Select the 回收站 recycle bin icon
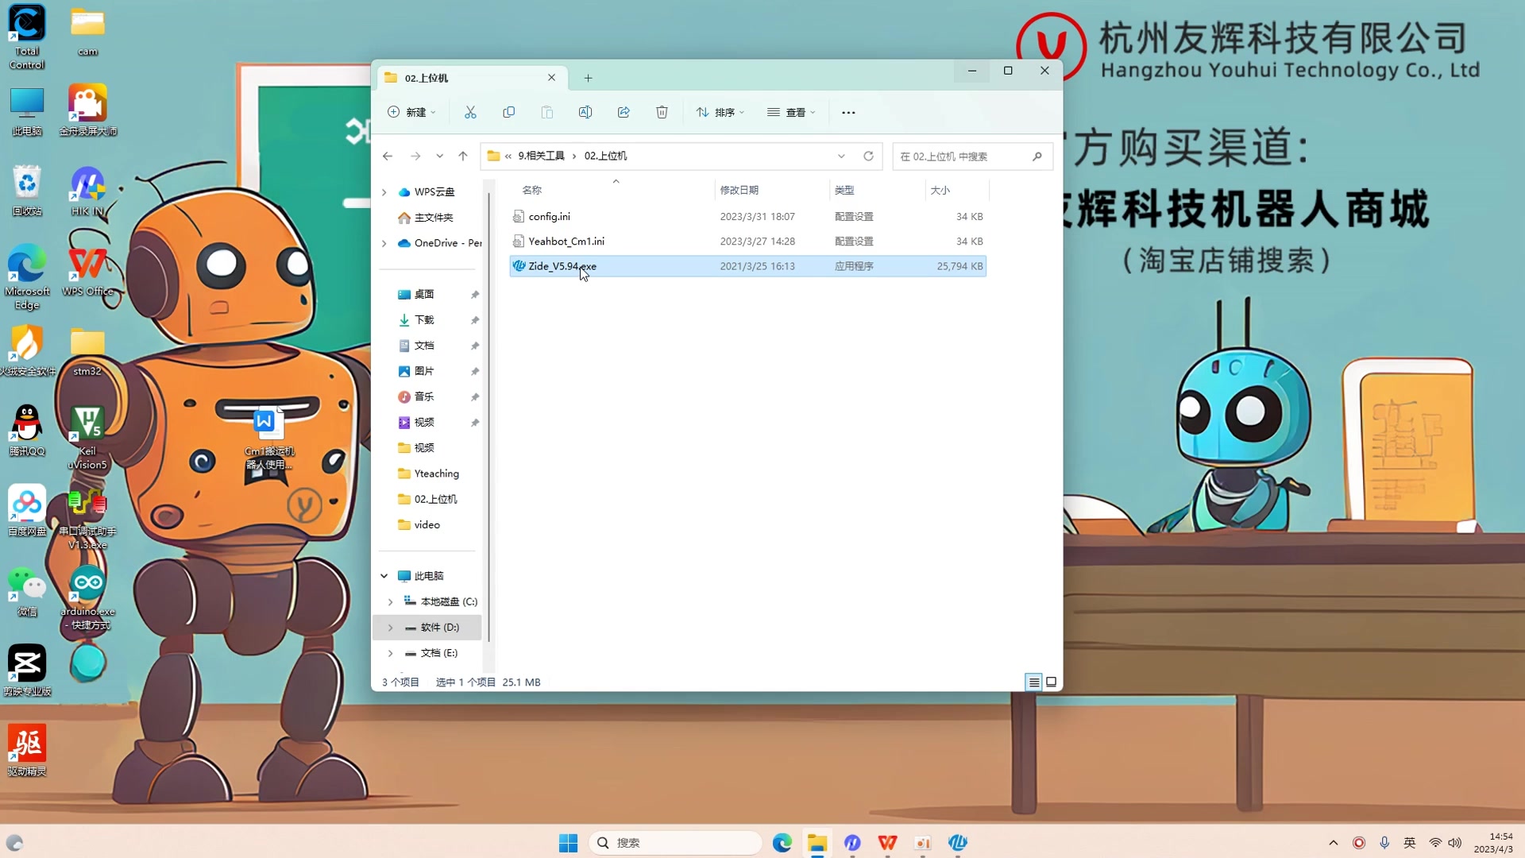This screenshot has height=858, width=1525. click(x=27, y=191)
